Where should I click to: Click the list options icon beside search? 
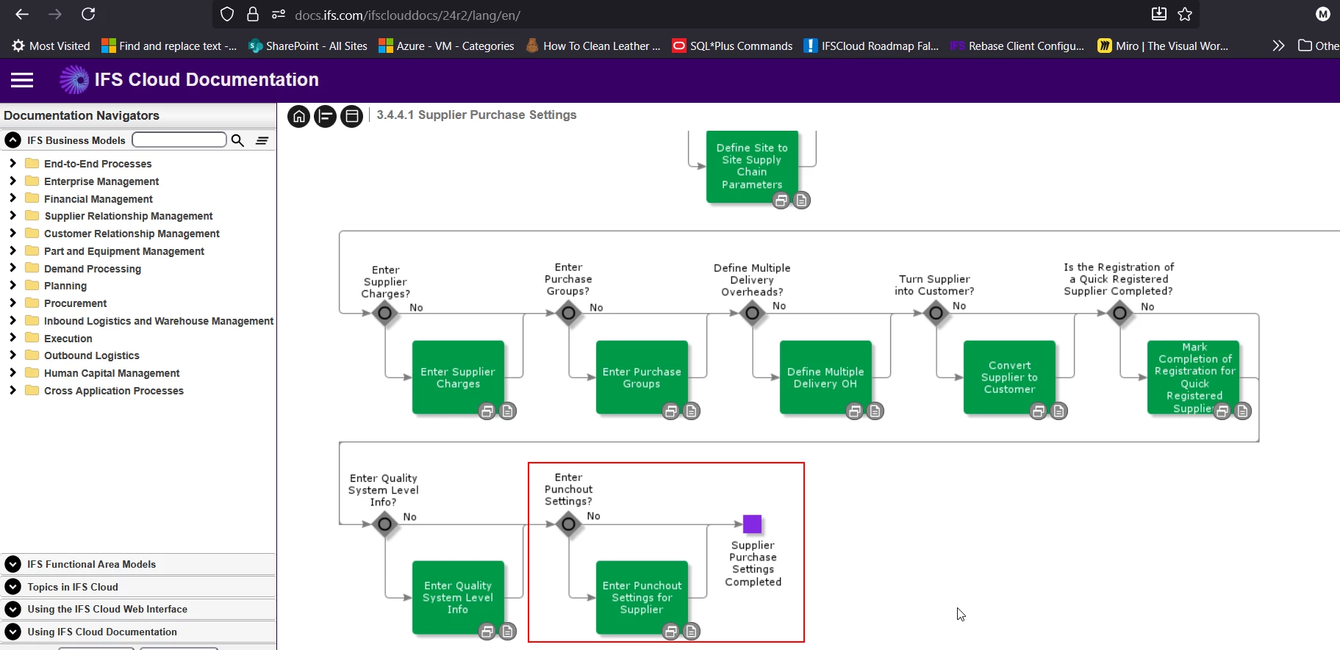point(262,140)
